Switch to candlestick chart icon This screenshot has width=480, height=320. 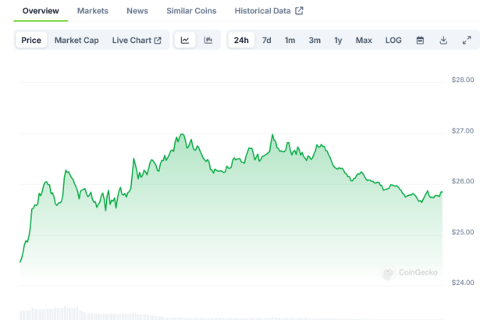[208, 41]
